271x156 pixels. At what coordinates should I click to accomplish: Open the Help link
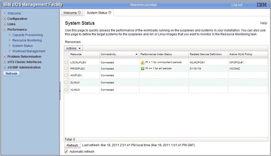[264, 23]
